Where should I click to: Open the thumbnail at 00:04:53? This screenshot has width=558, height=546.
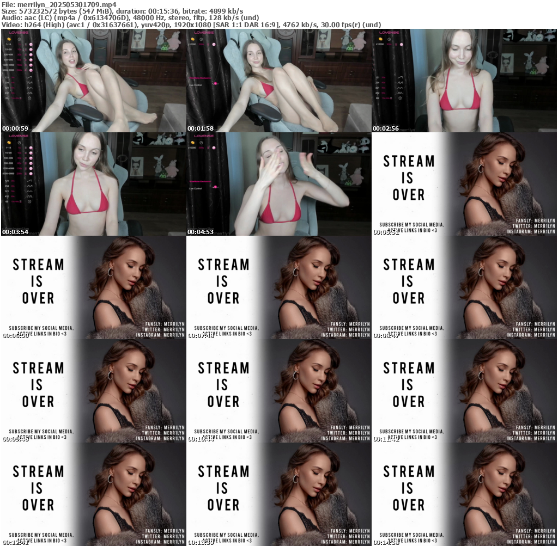click(x=278, y=184)
